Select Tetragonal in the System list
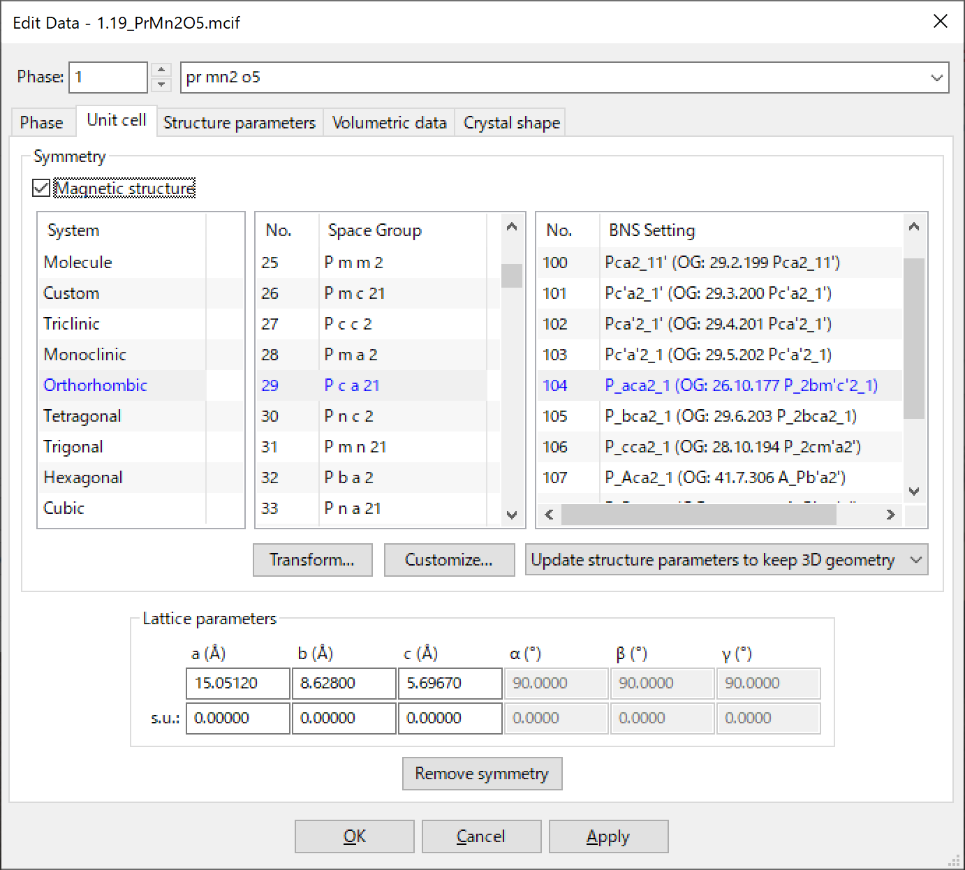 click(x=82, y=416)
